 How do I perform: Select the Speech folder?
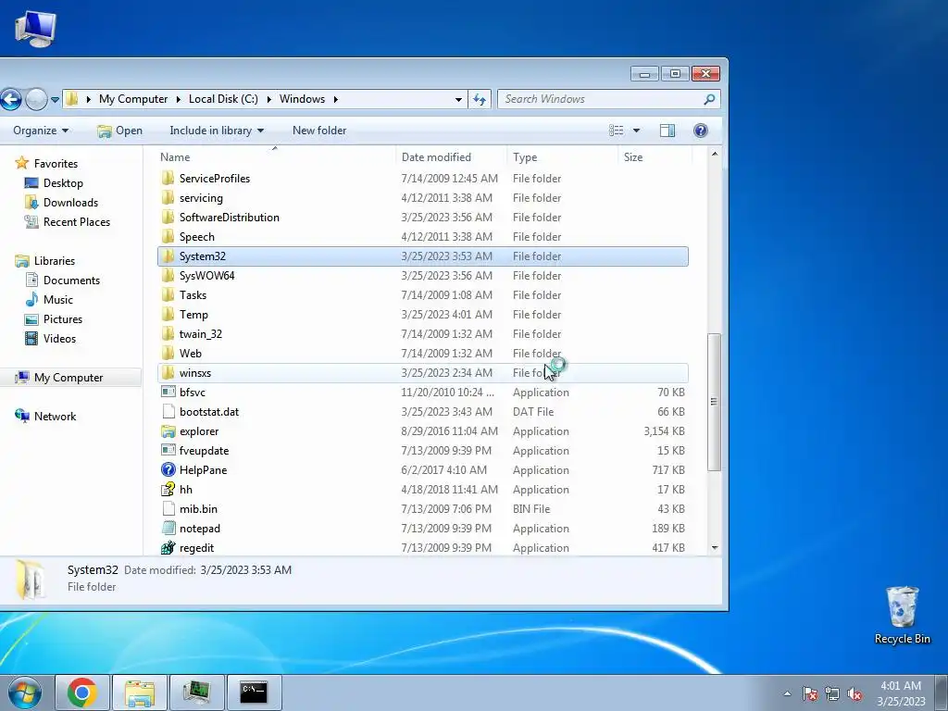[196, 236]
